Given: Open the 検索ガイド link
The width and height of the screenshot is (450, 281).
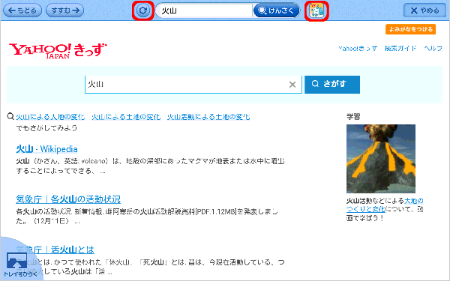Looking at the screenshot, I should [400, 49].
